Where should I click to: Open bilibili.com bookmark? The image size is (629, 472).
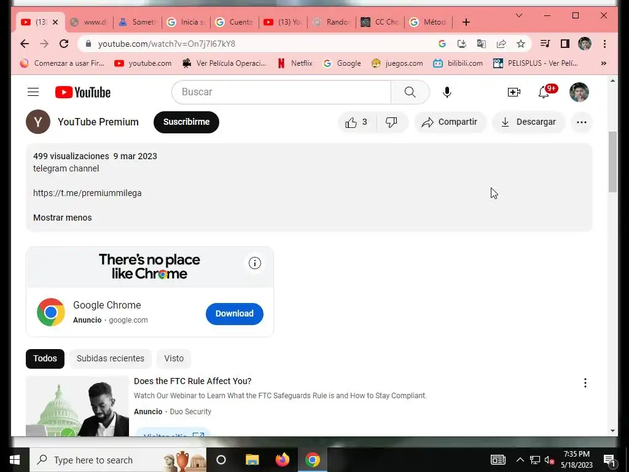point(458,63)
